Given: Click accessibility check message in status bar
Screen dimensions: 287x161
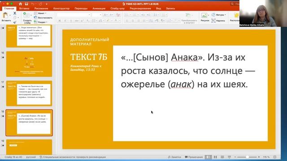Looking at the screenshot, I should coord(73,157).
